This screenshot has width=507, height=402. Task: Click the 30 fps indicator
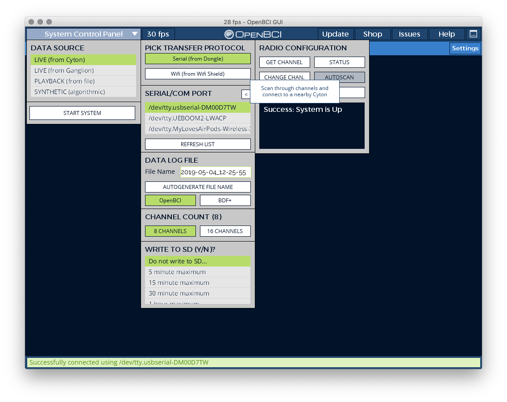[x=158, y=34]
